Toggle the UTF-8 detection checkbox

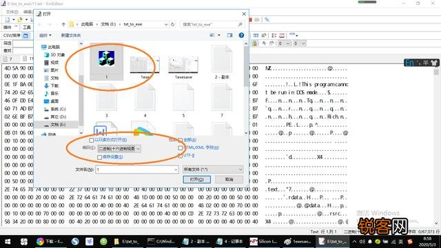click(181, 156)
